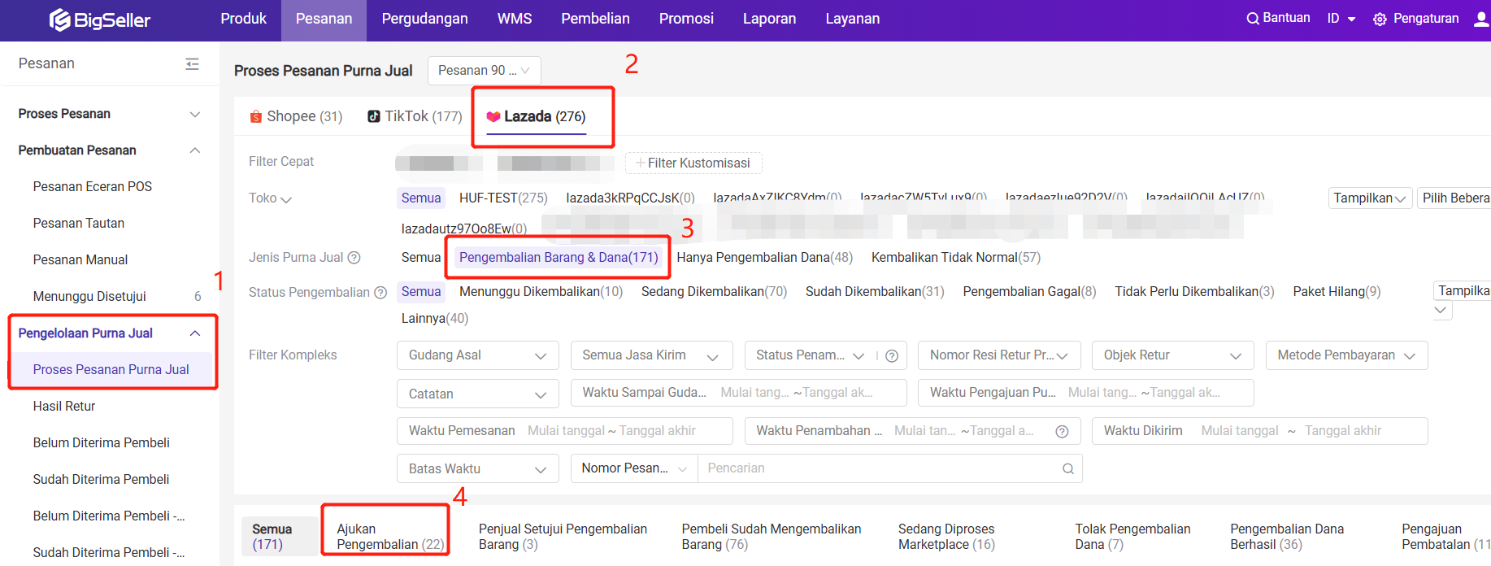
Task: Switch to the Lazada (276) tab
Action: click(x=536, y=116)
